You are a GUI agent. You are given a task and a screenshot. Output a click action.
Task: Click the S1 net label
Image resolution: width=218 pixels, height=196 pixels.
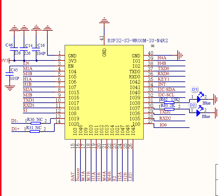(25, 110)
